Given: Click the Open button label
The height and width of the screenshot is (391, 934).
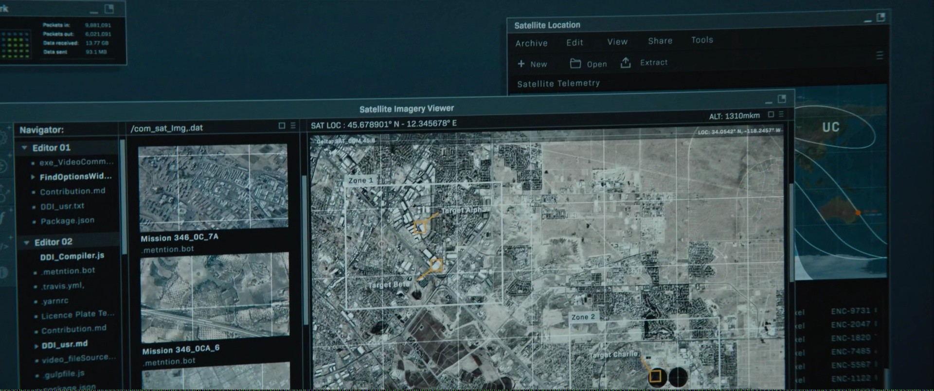Looking at the screenshot, I should tap(597, 64).
